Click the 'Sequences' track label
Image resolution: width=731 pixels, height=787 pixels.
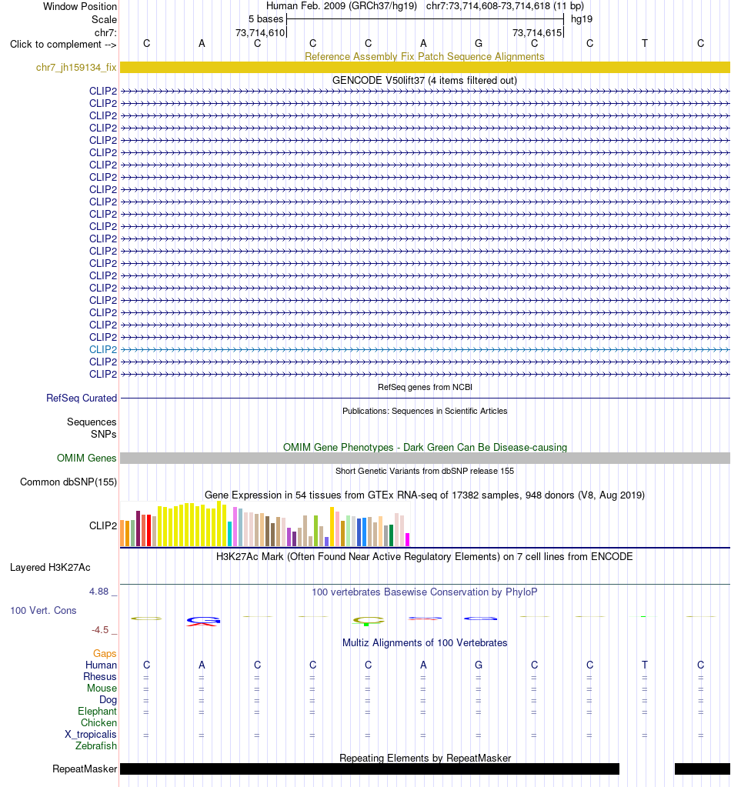click(x=92, y=422)
